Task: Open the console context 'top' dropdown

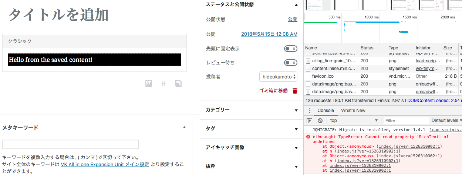Action: (x=353, y=120)
